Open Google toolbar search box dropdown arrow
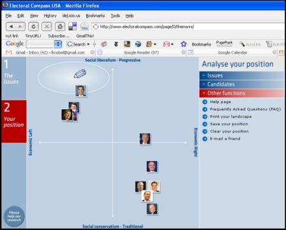This screenshot has width=286, height=230. point(58,44)
